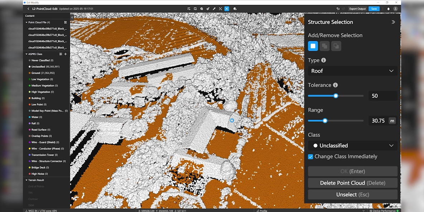Click the info icon next to Tolerance
Screen dimensions: 424x212
[x=335, y=85]
